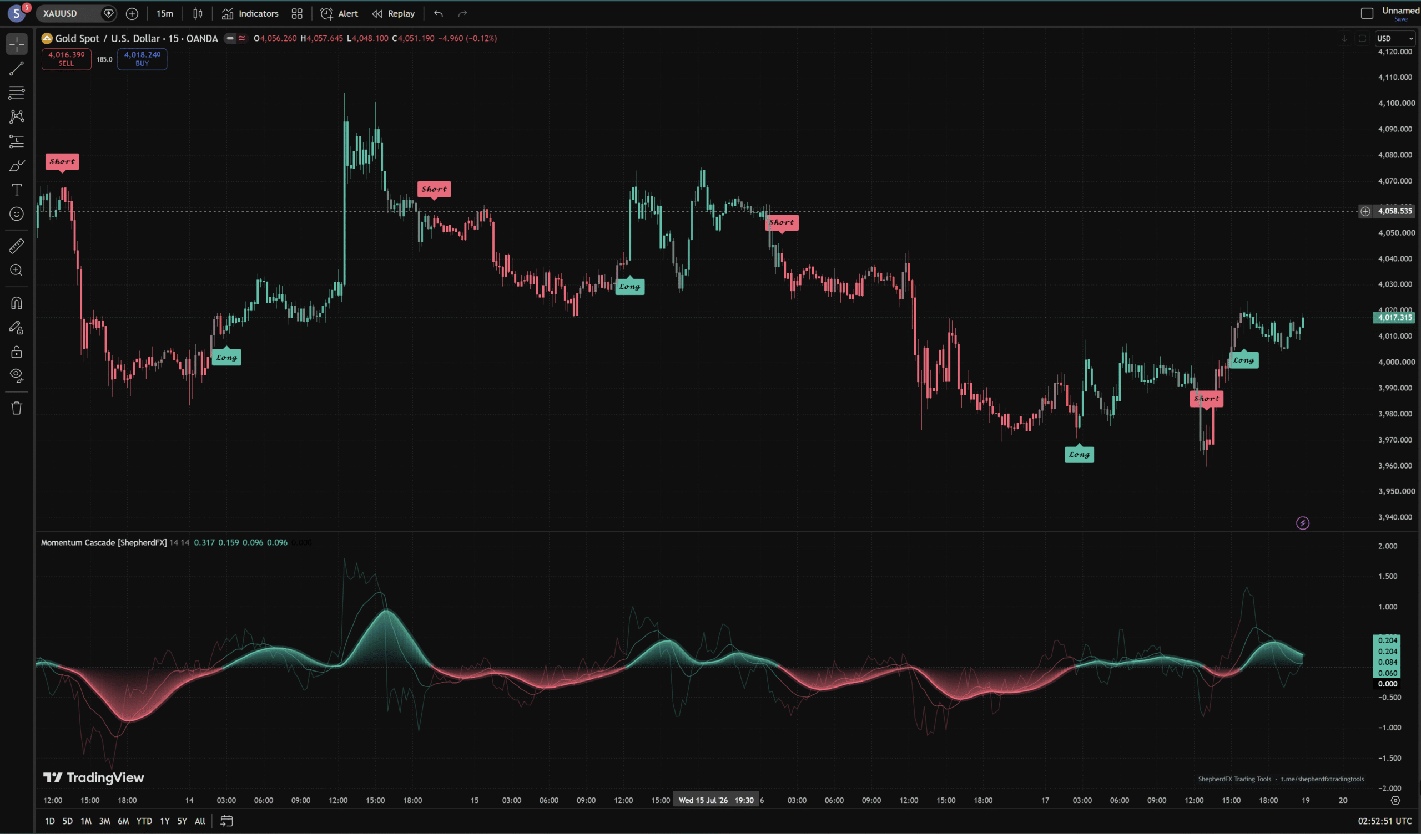Select the 1Y date range
Viewport: 1421px width, 834px height.
[165, 821]
